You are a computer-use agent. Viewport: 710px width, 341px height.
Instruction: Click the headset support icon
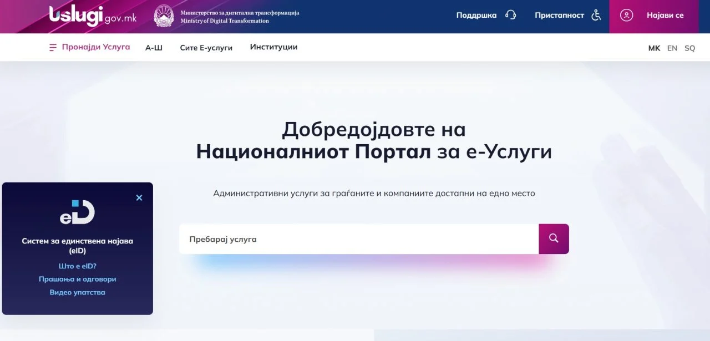pos(510,16)
